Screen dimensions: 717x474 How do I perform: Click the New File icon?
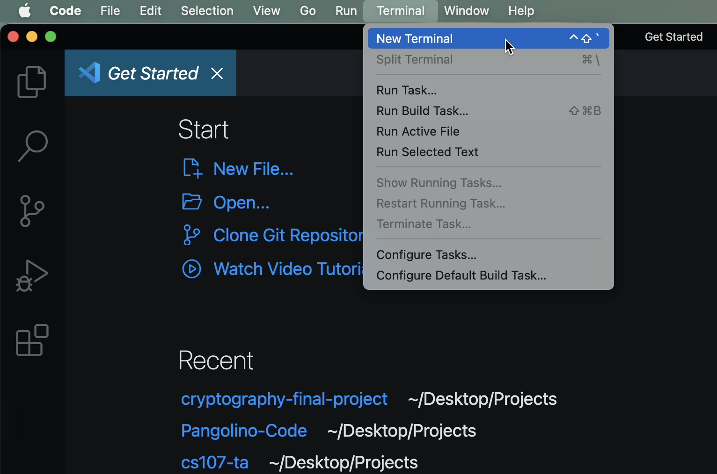(192, 168)
